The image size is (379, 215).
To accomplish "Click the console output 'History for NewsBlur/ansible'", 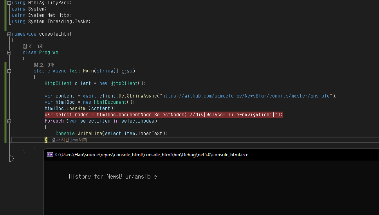I will 113,177.
